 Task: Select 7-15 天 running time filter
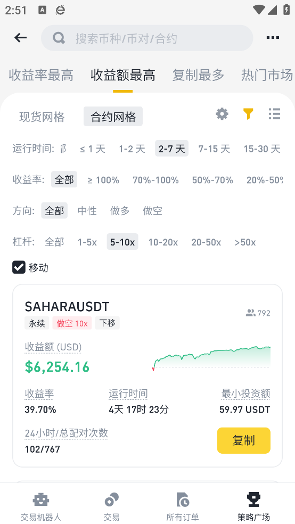(214, 149)
